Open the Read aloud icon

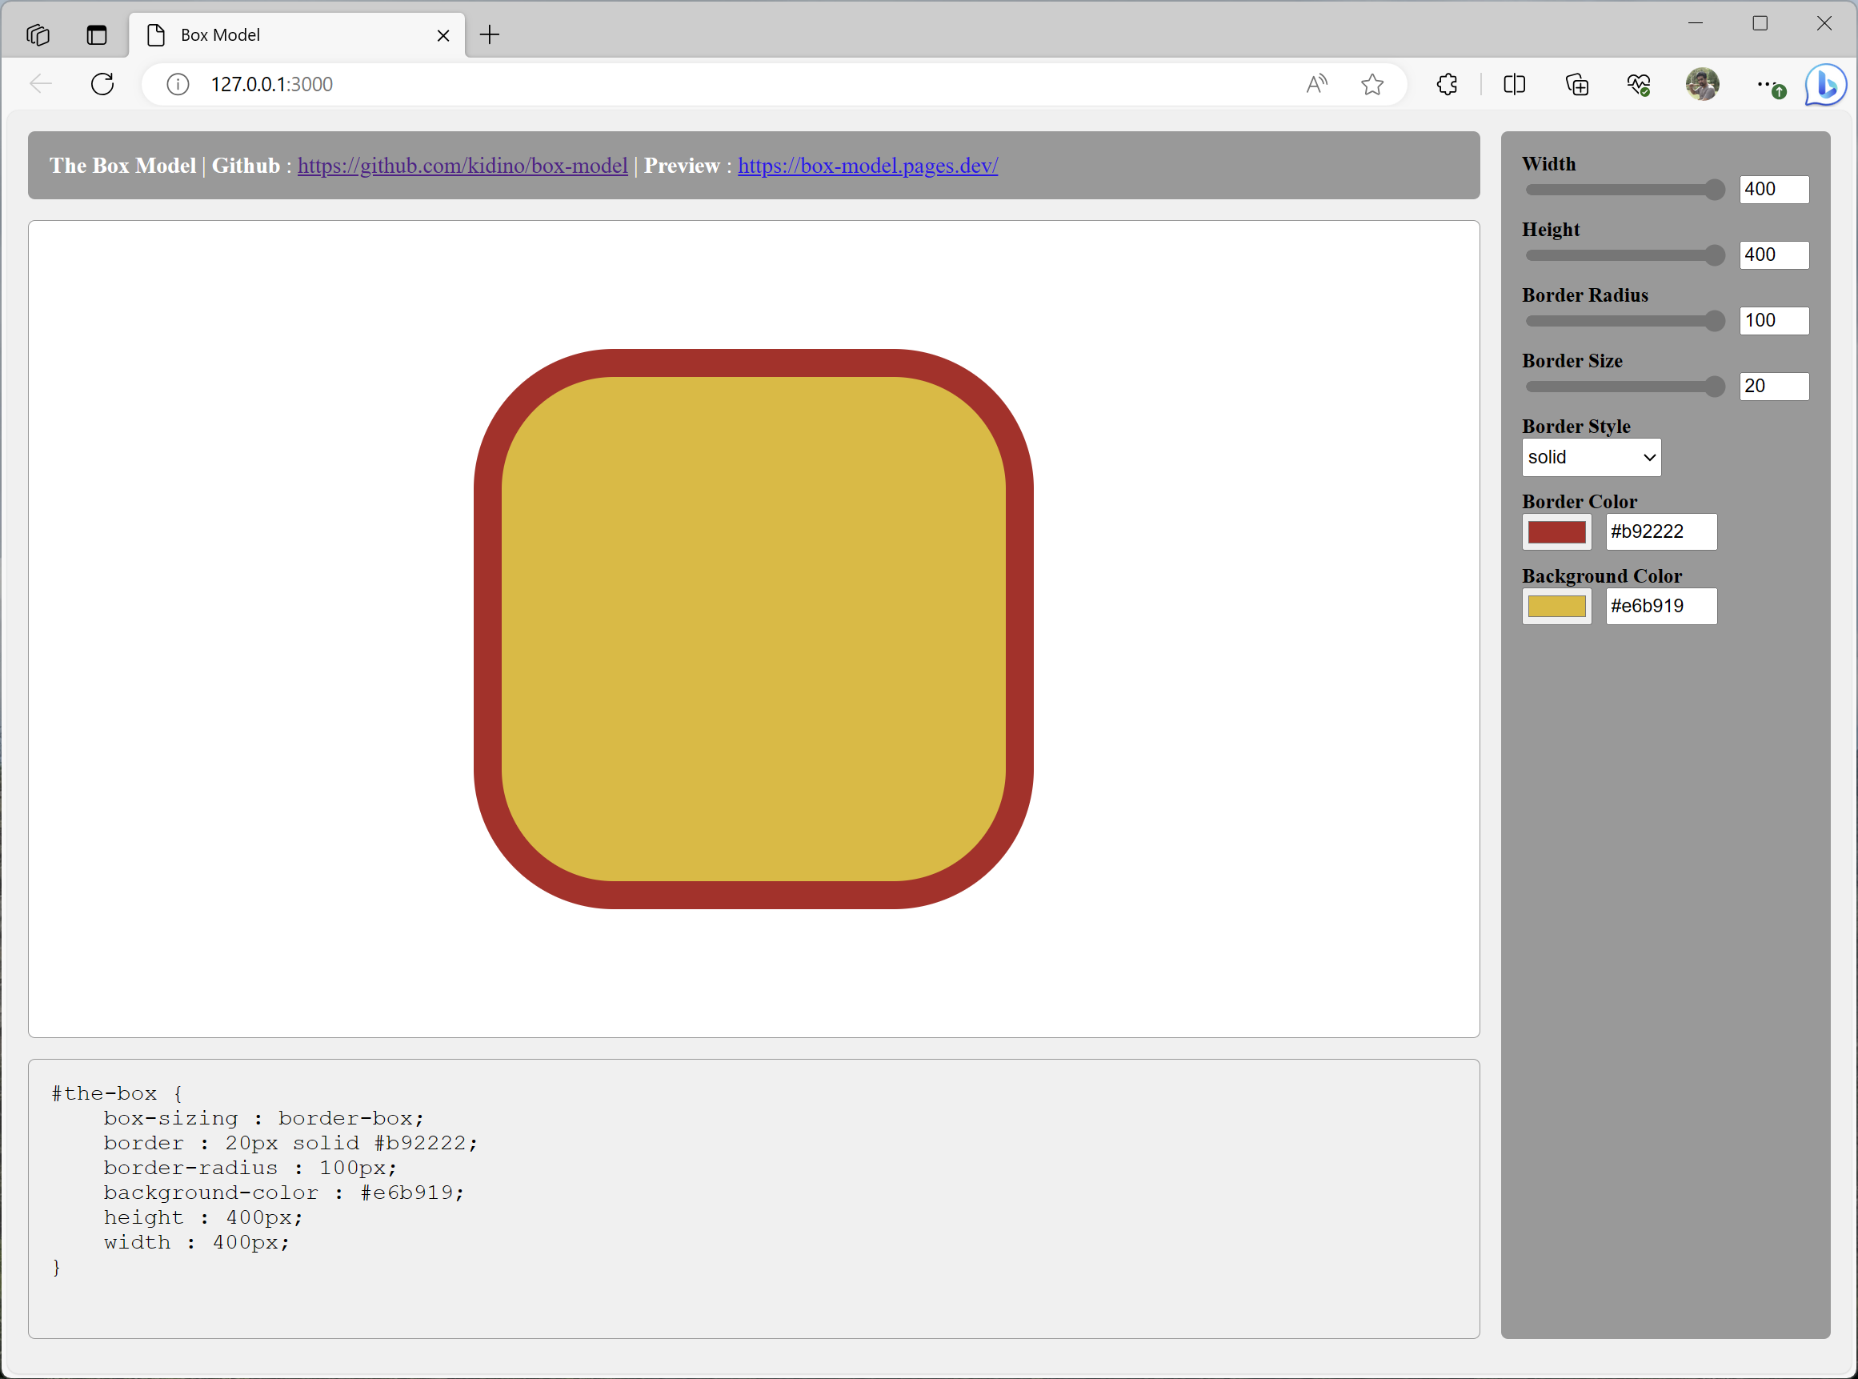click(x=1316, y=84)
